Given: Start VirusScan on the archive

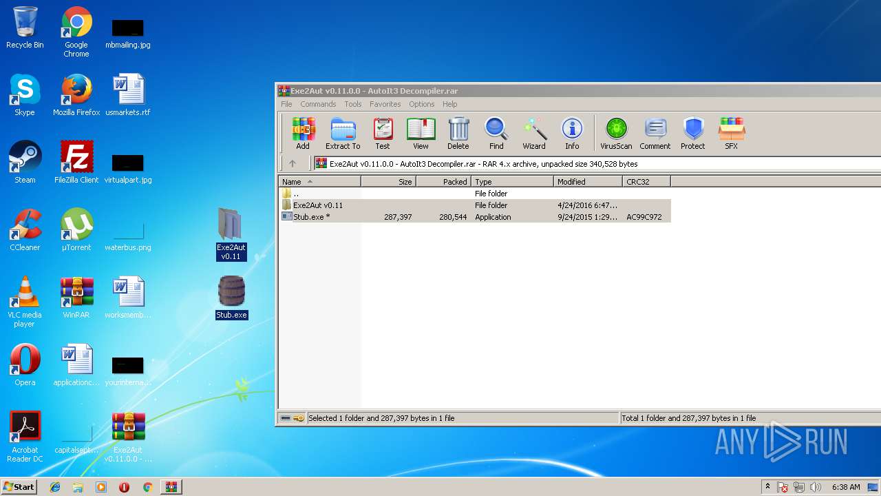Looking at the screenshot, I should coord(616,134).
